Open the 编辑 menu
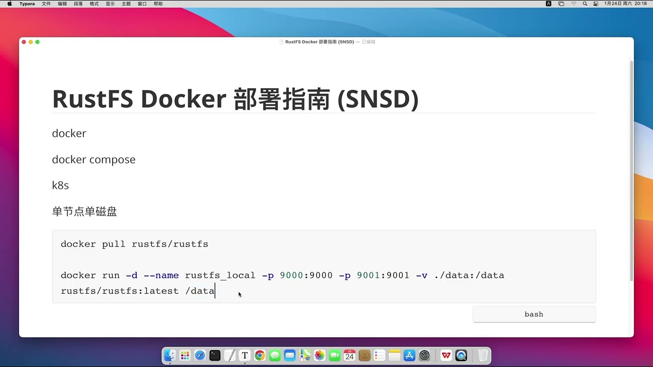653x367 pixels. point(62,4)
